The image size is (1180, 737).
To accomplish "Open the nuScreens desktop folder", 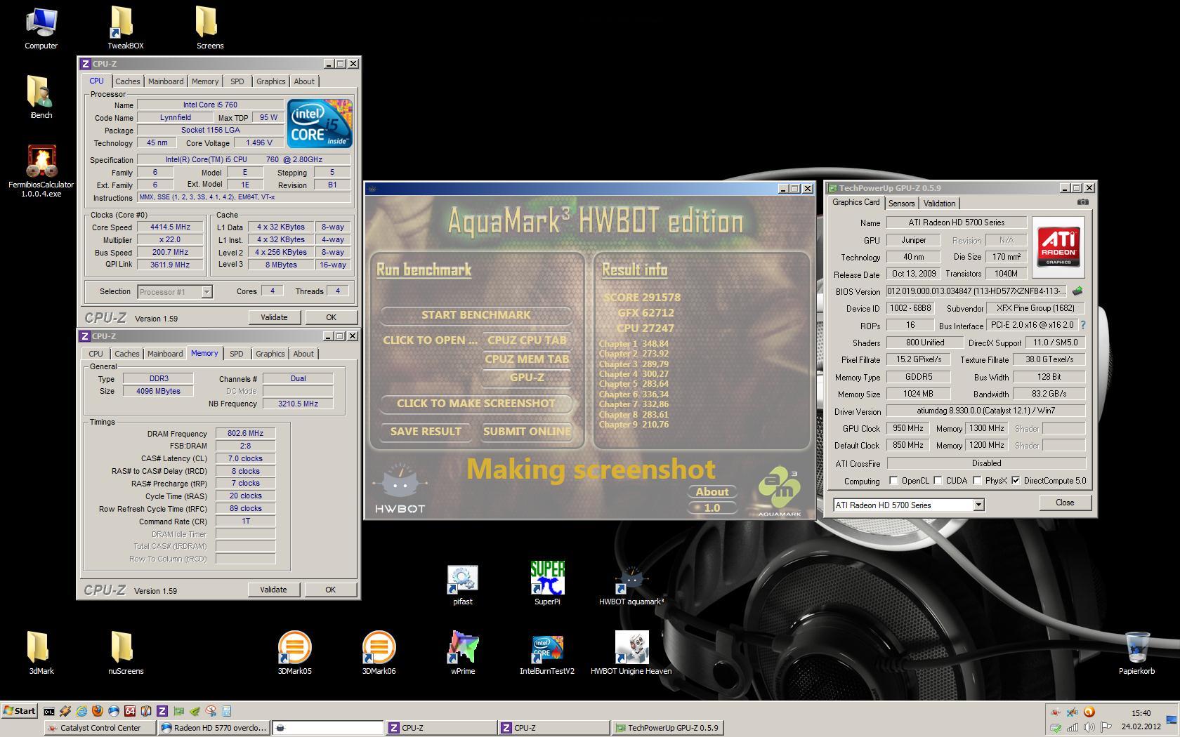I will coord(125,653).
